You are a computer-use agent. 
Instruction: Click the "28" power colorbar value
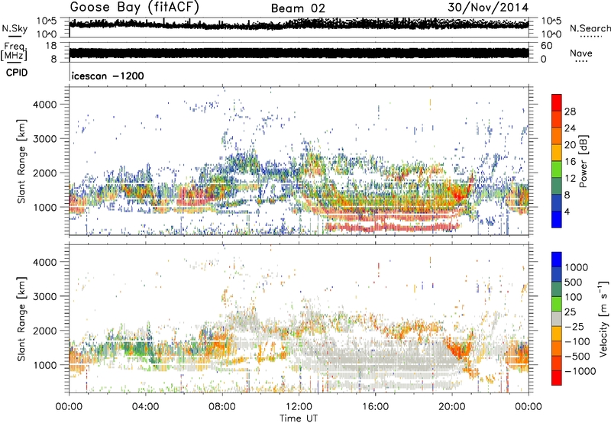tap(570, 111)
